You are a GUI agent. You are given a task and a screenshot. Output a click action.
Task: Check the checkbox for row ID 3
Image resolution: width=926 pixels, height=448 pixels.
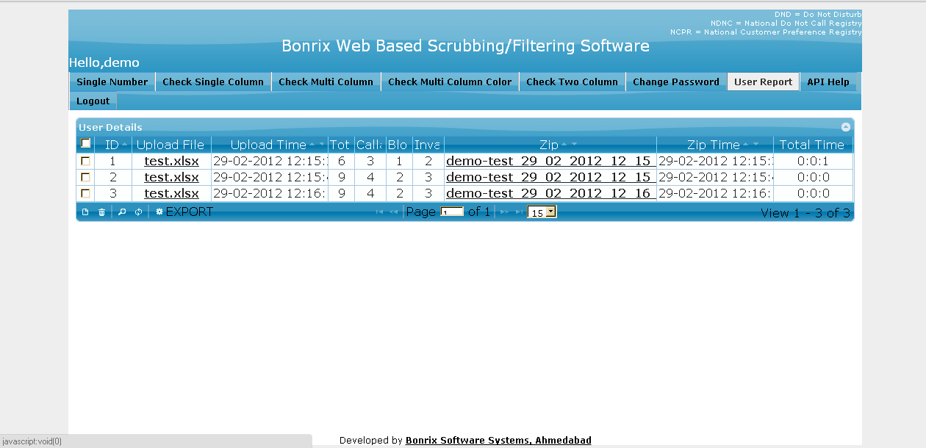[85, 193]
